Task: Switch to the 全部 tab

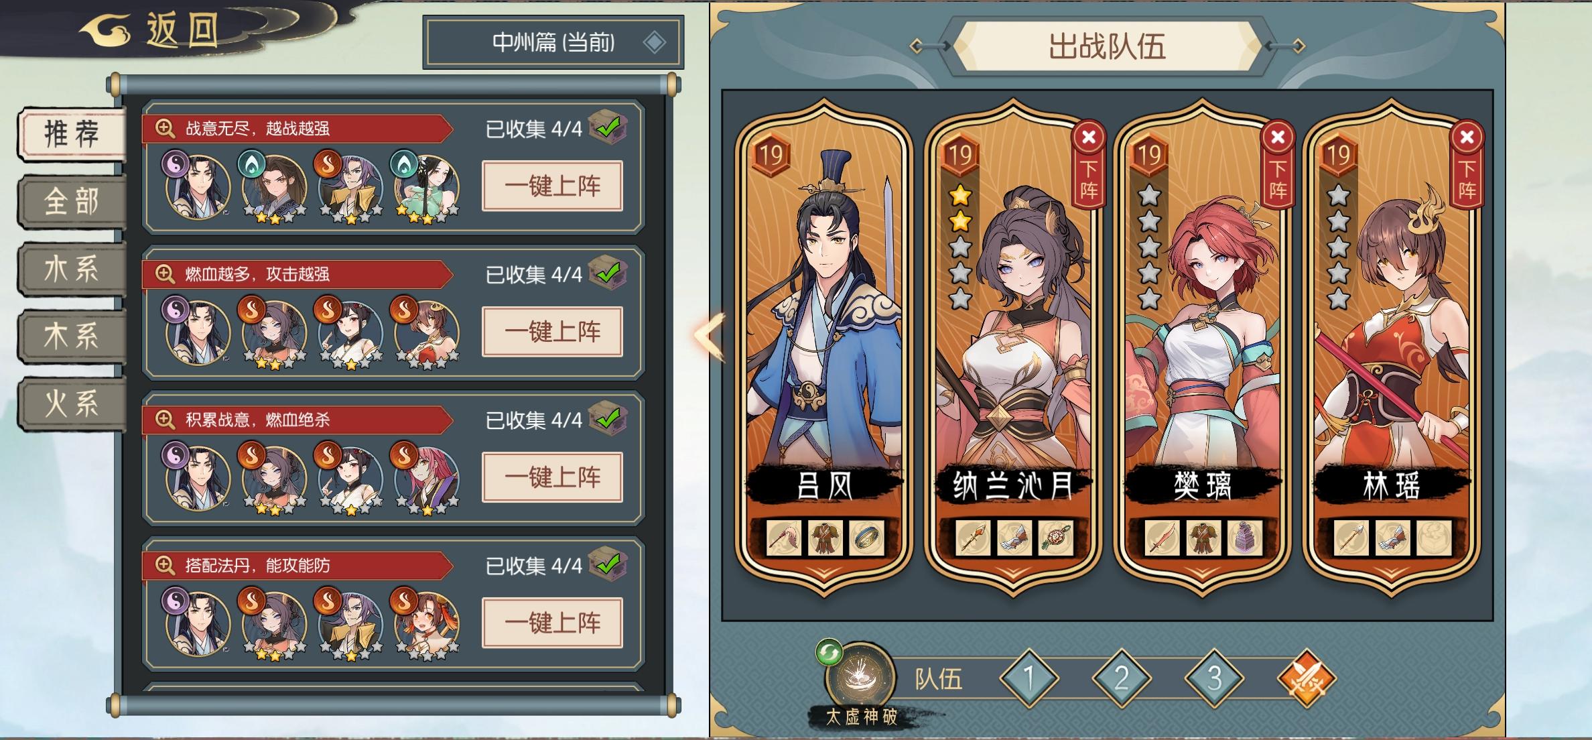Action: click(72, 201)
